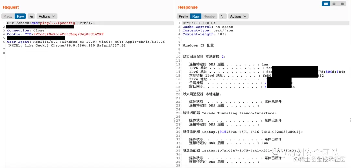Choose the side-by-side layout icon

pyautogui.click(x=326, y=4)
